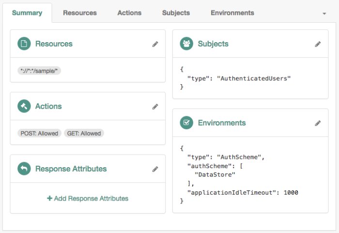The image size is (339, 233).
Task: Click the Subjects panel heading
Action: click(213, 44)
